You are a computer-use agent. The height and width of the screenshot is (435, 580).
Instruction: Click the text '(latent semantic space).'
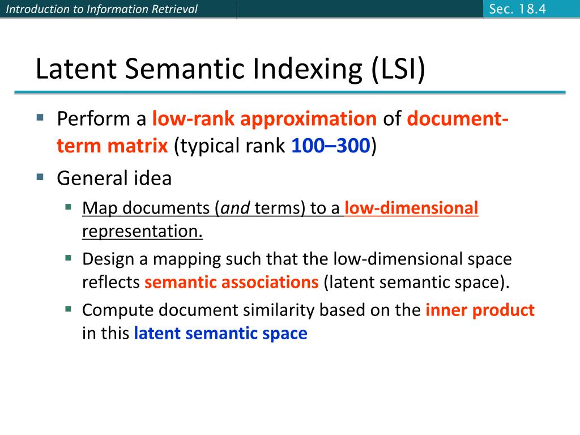[417, 282]
